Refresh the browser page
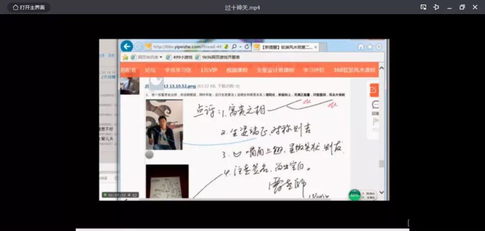The height and width of the screenshot is (231, 485). 247,47
